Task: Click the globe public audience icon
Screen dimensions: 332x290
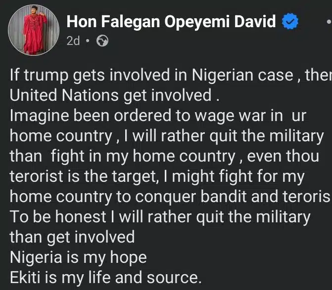Action: 102,41
